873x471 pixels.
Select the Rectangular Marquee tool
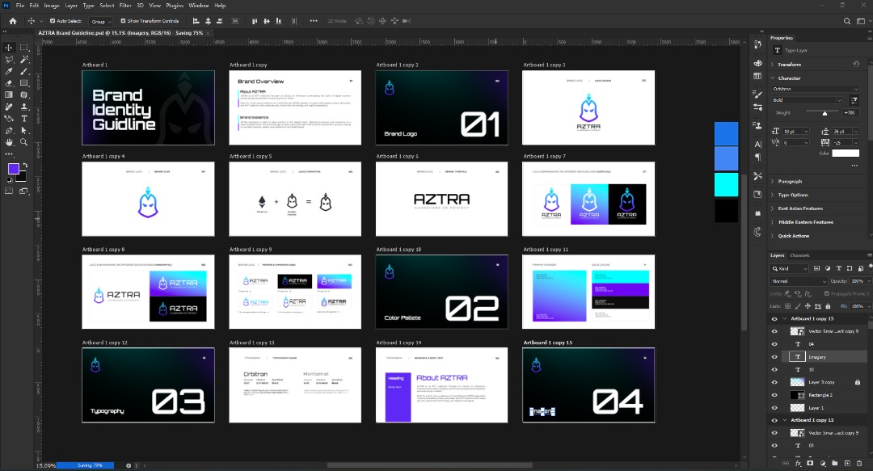click(24, 48)
